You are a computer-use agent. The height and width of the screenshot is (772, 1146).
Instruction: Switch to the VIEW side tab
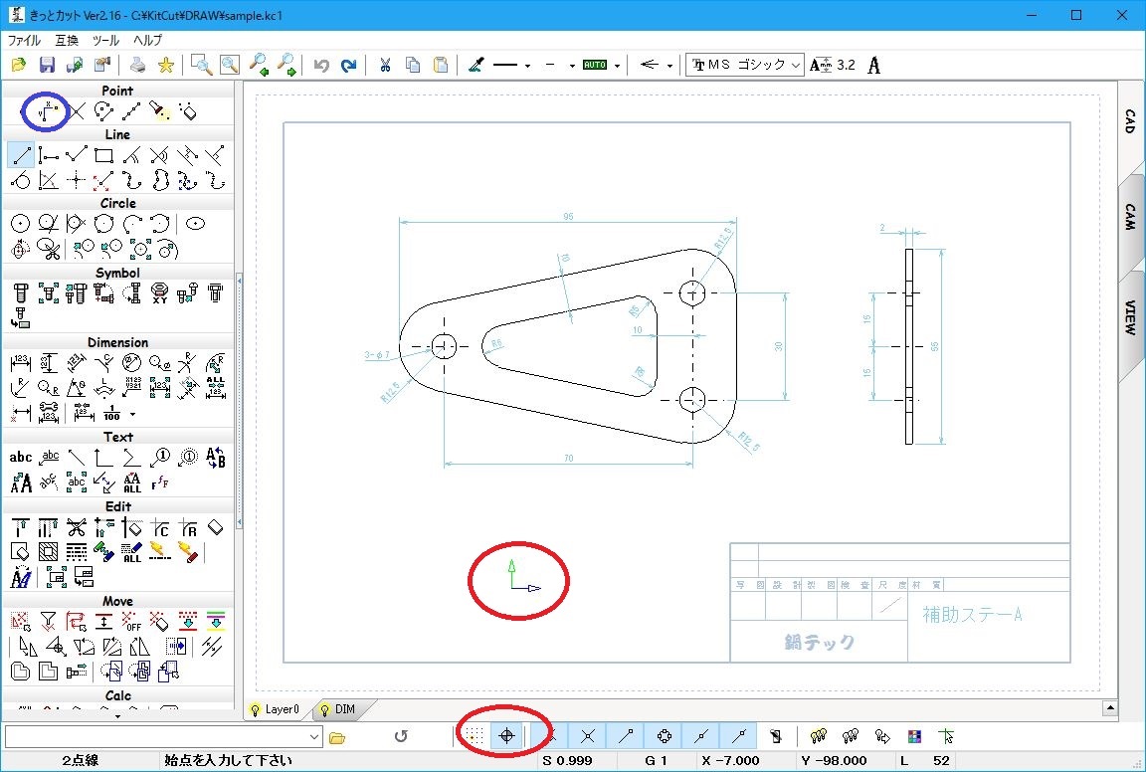click(x=1131, y=318)
